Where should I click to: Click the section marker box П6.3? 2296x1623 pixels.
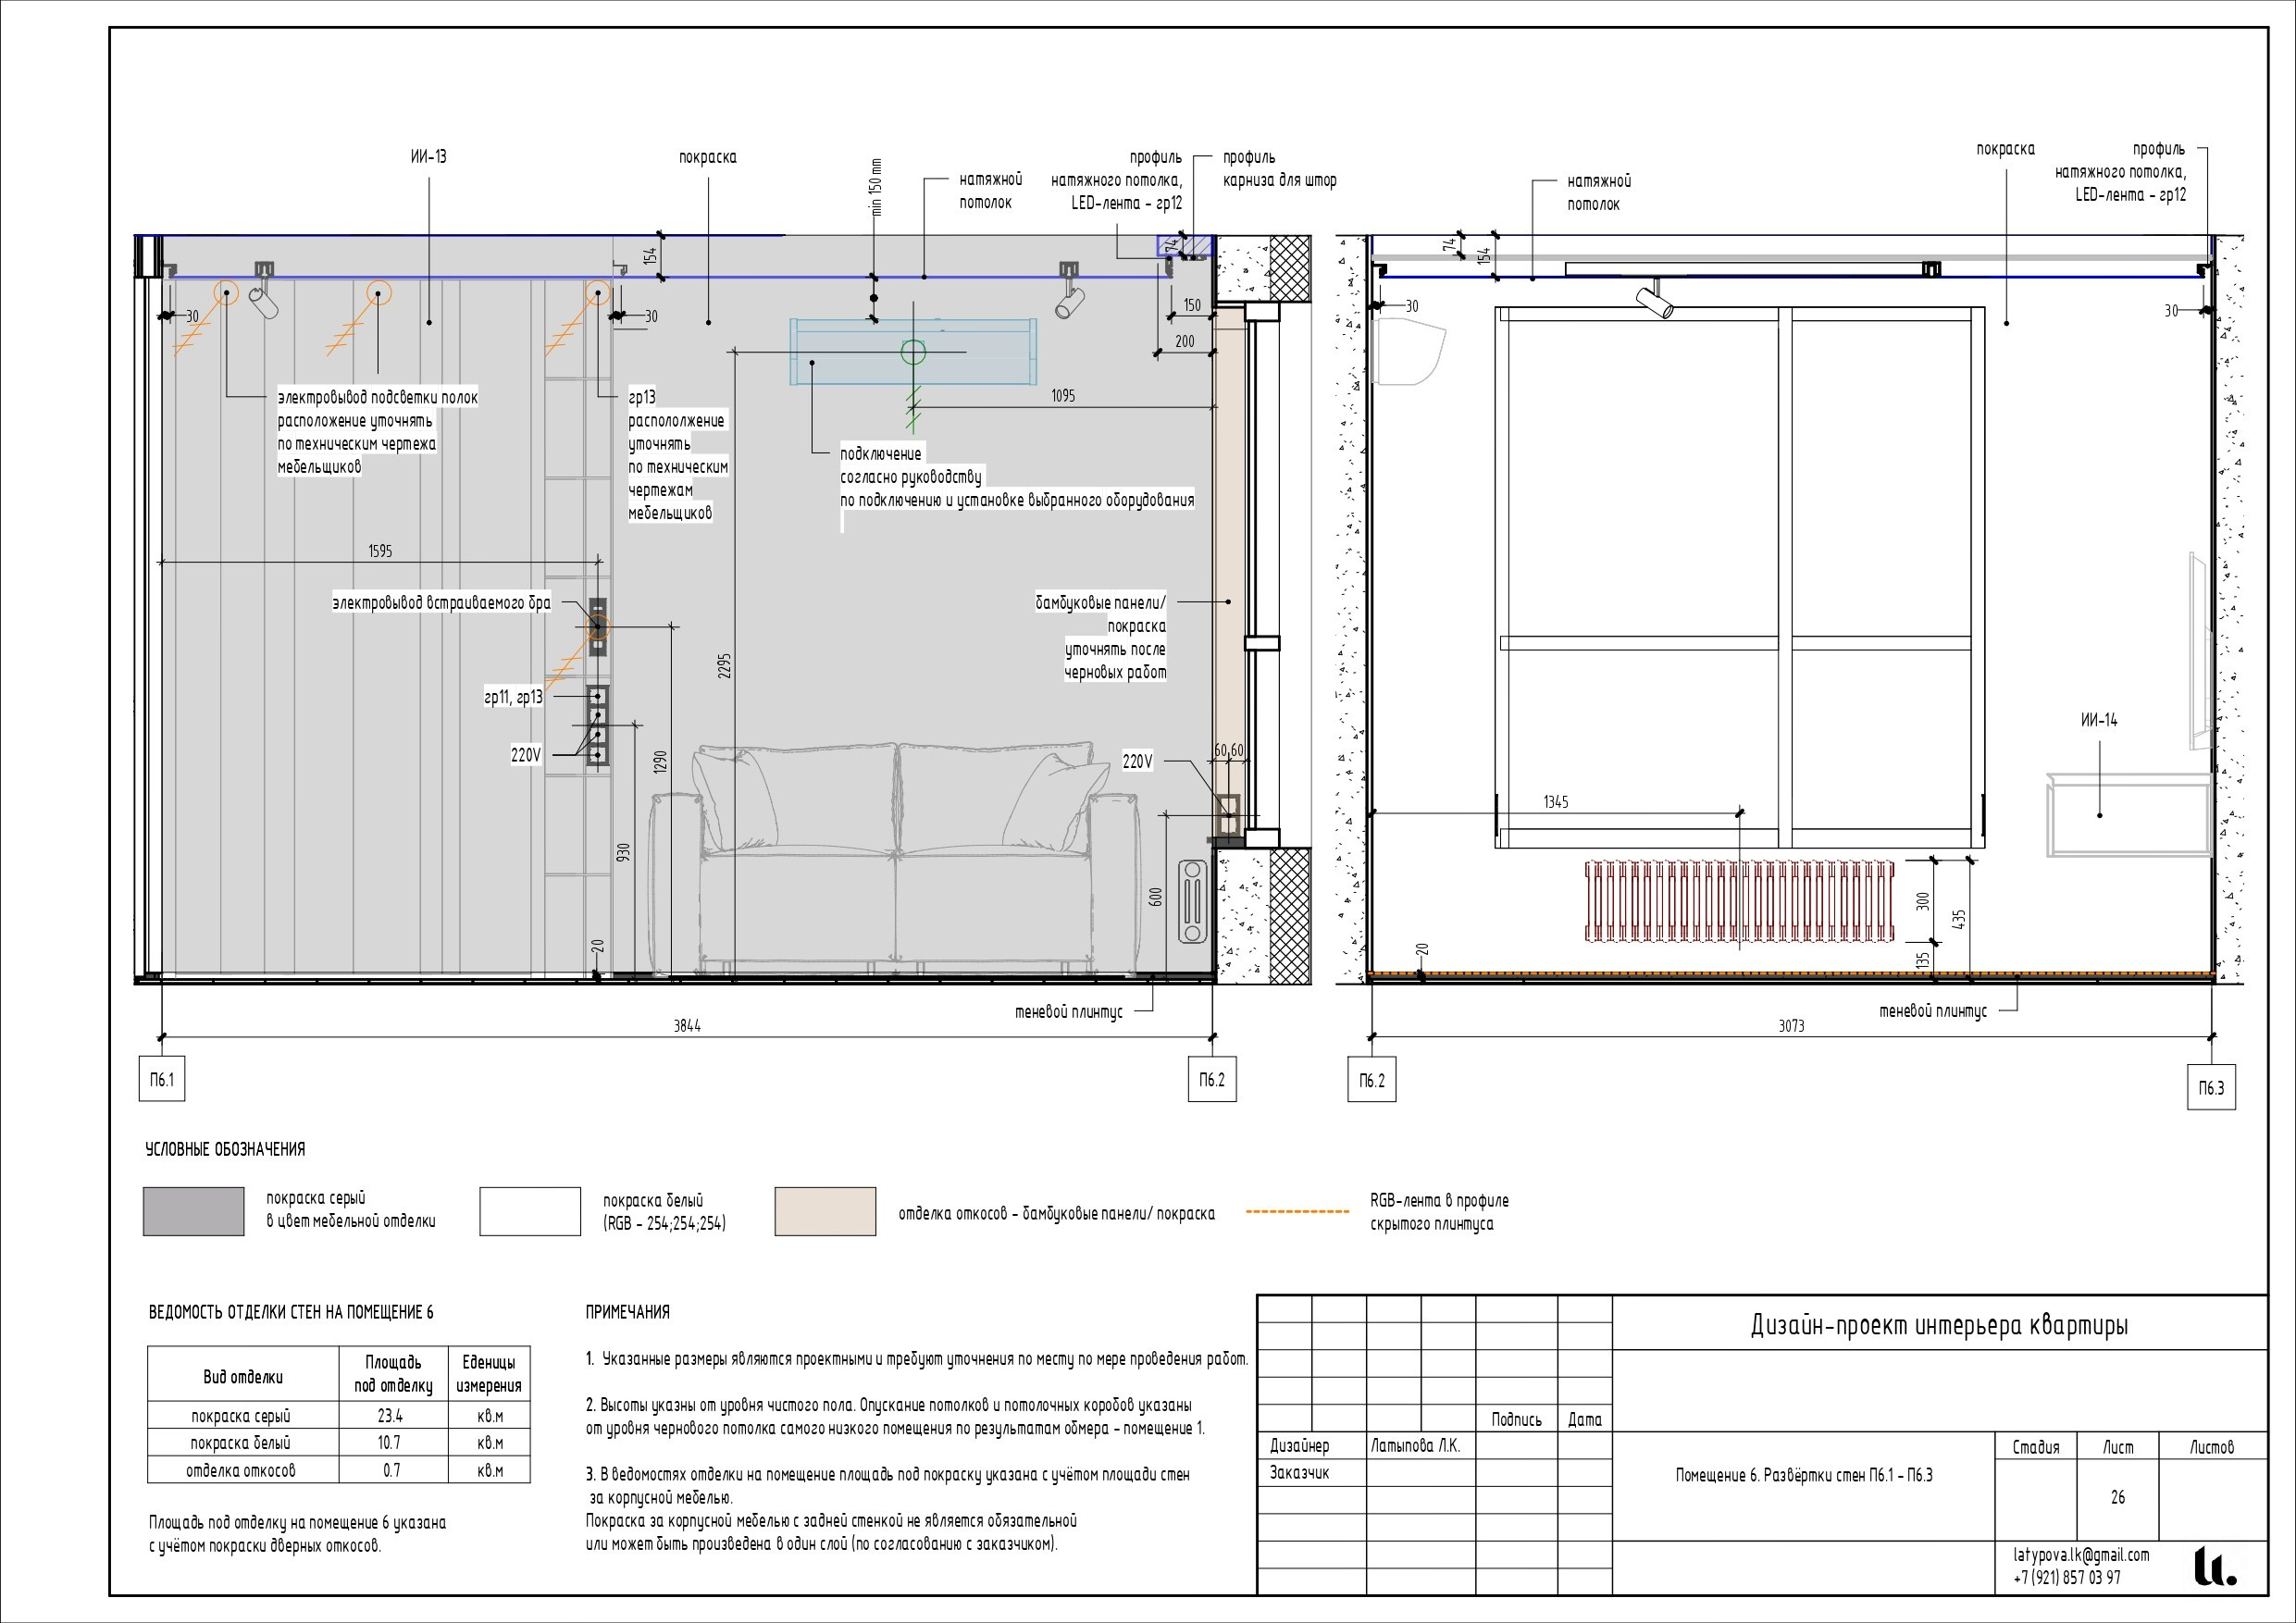pyautogui.click(x=2211, y=1087)
